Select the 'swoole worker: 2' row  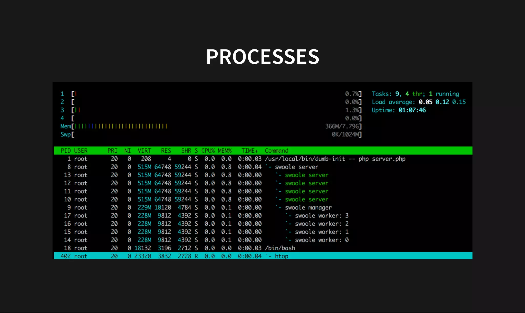(x=263, y=224)
